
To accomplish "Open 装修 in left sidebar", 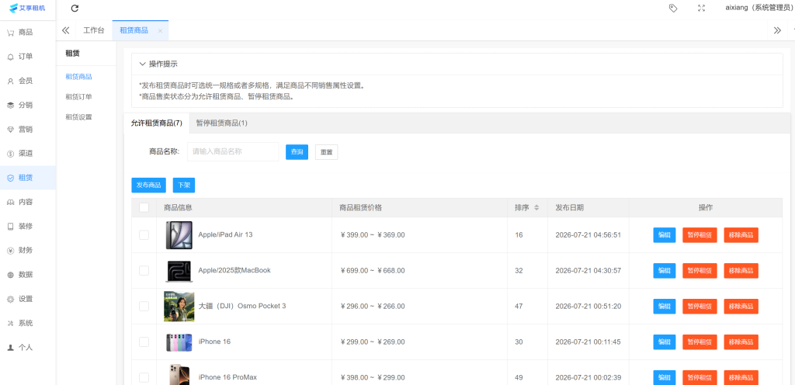I will coord(28,226).
